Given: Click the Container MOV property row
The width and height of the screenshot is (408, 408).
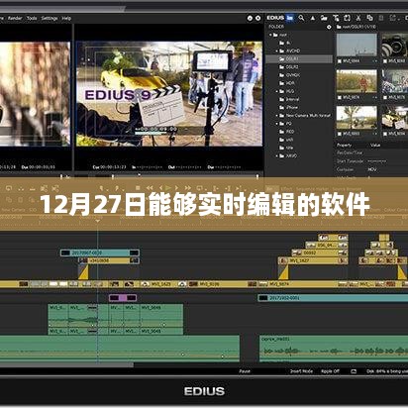Looking at the screenshot, I should [371, 169].
